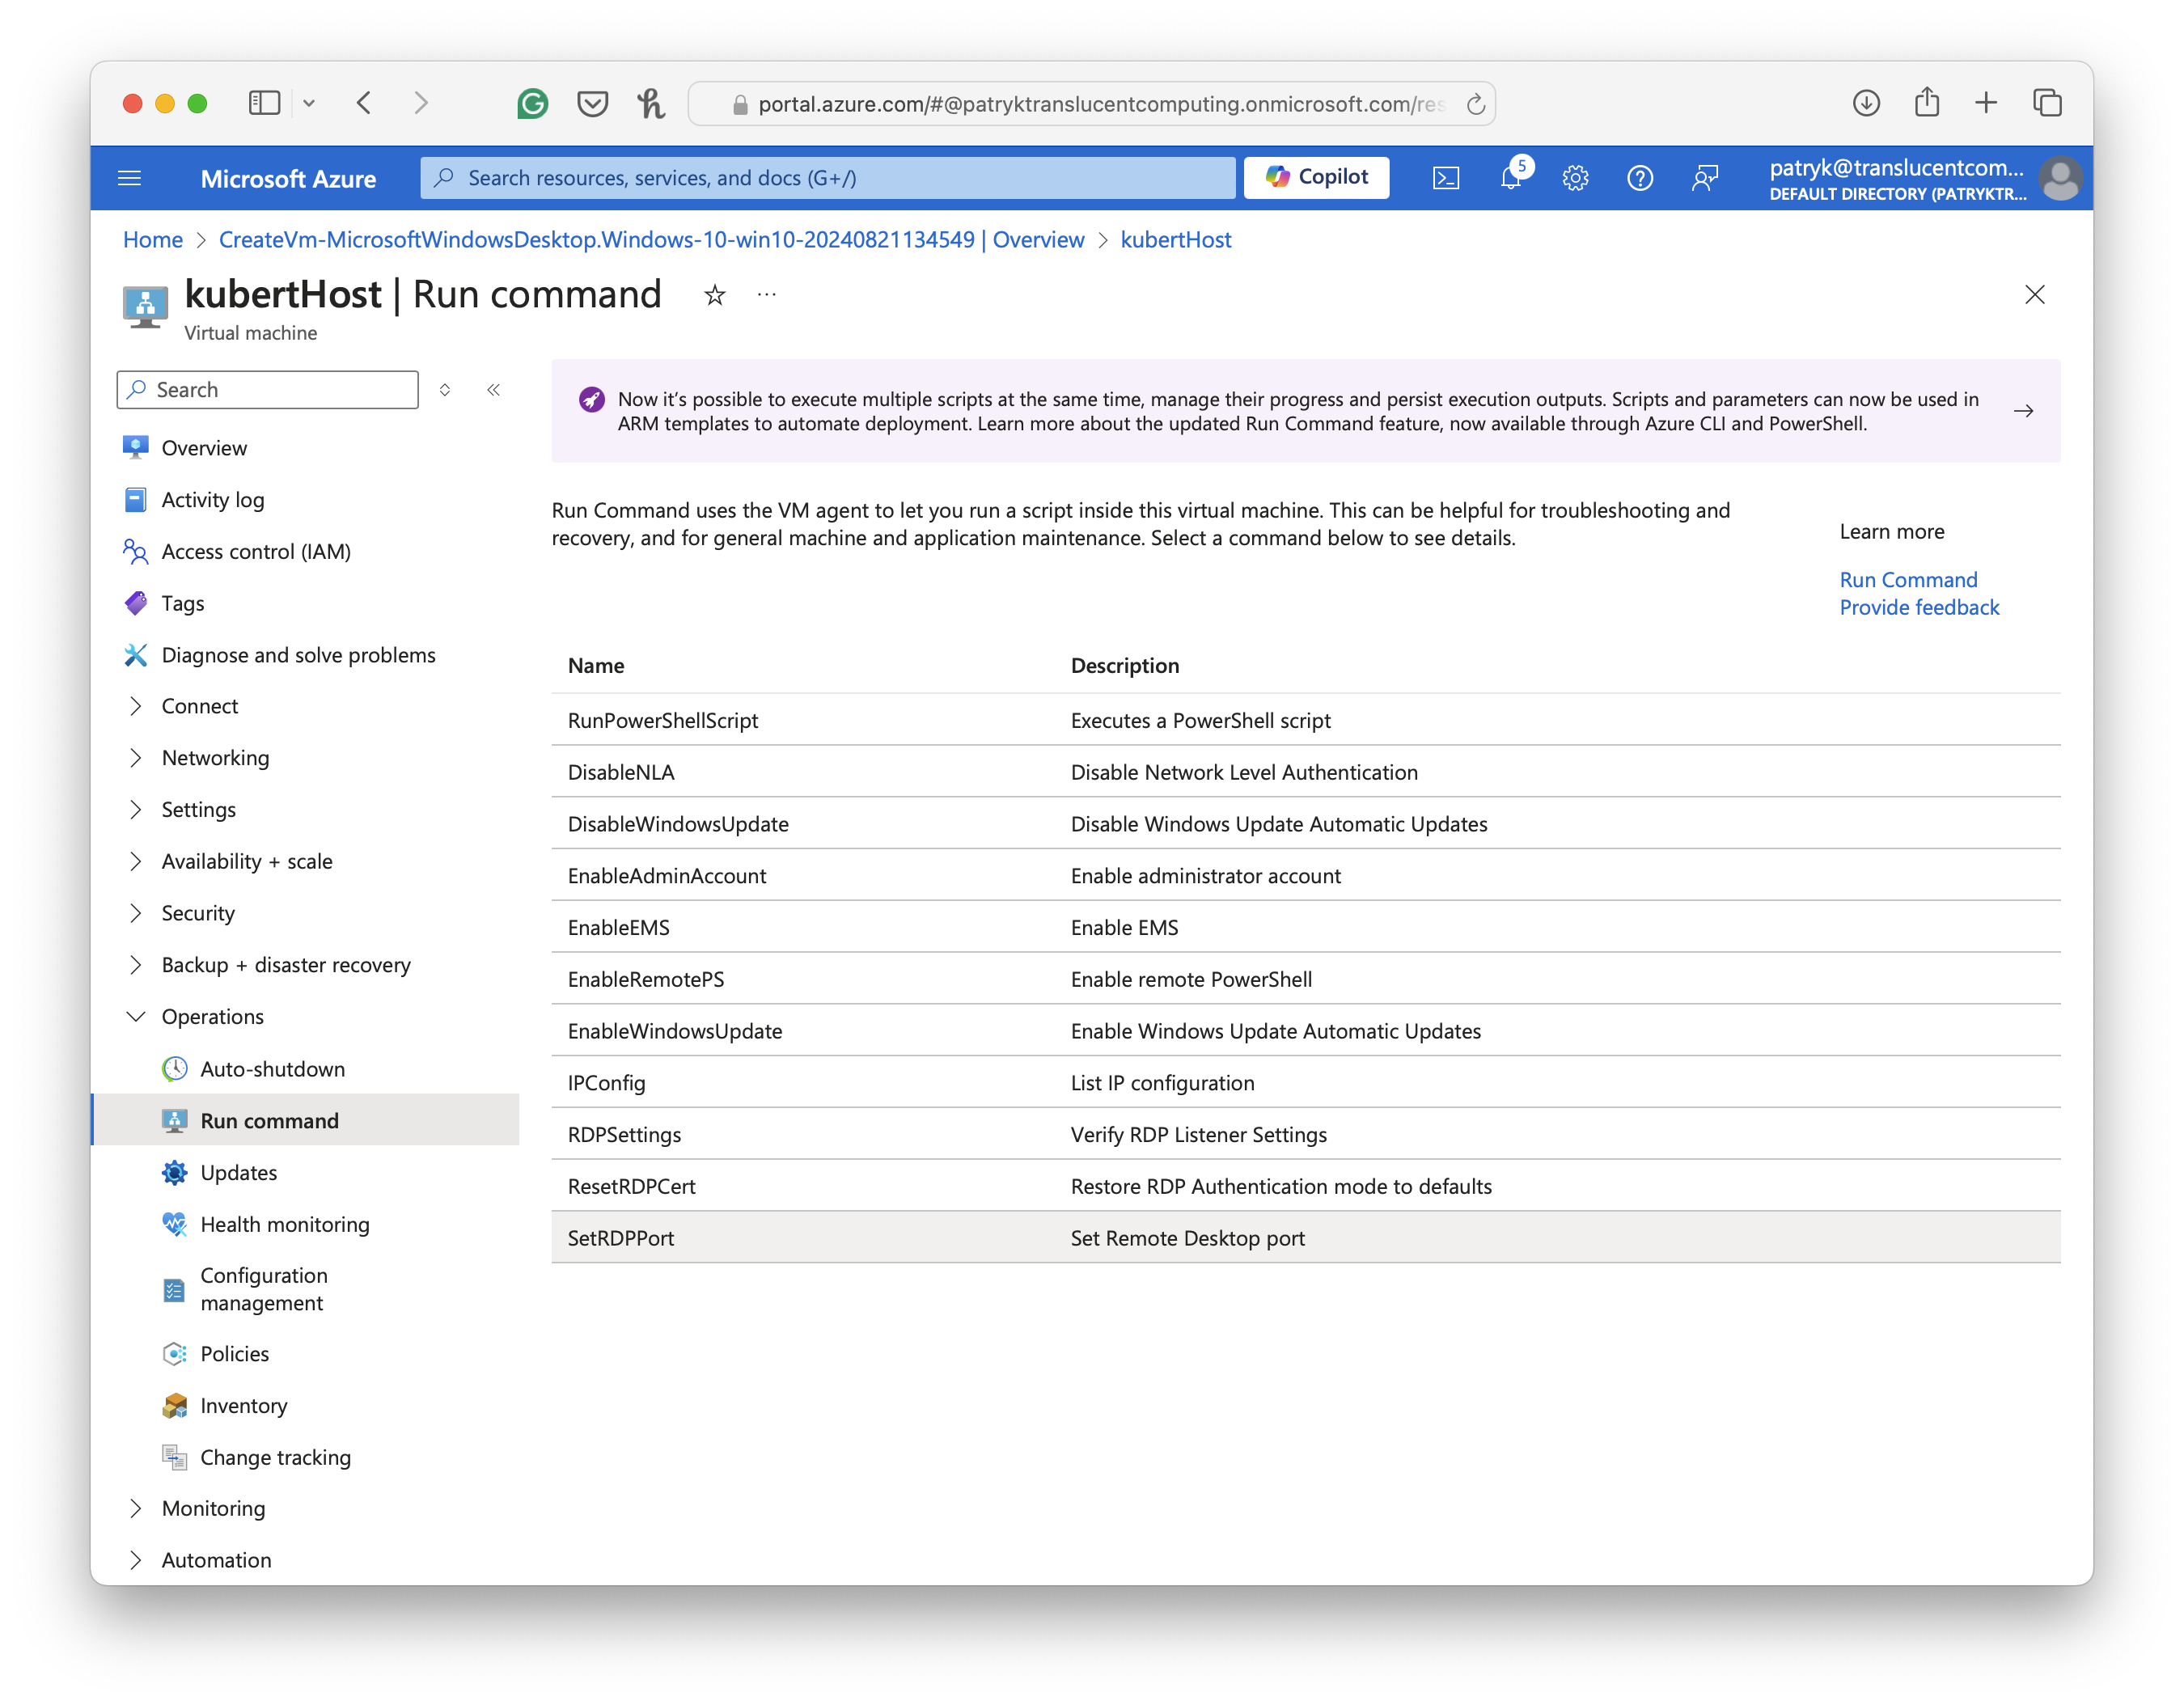2184x1705 pixels.
Task: Click the help question mark icon
Action: click(1640, 178)
